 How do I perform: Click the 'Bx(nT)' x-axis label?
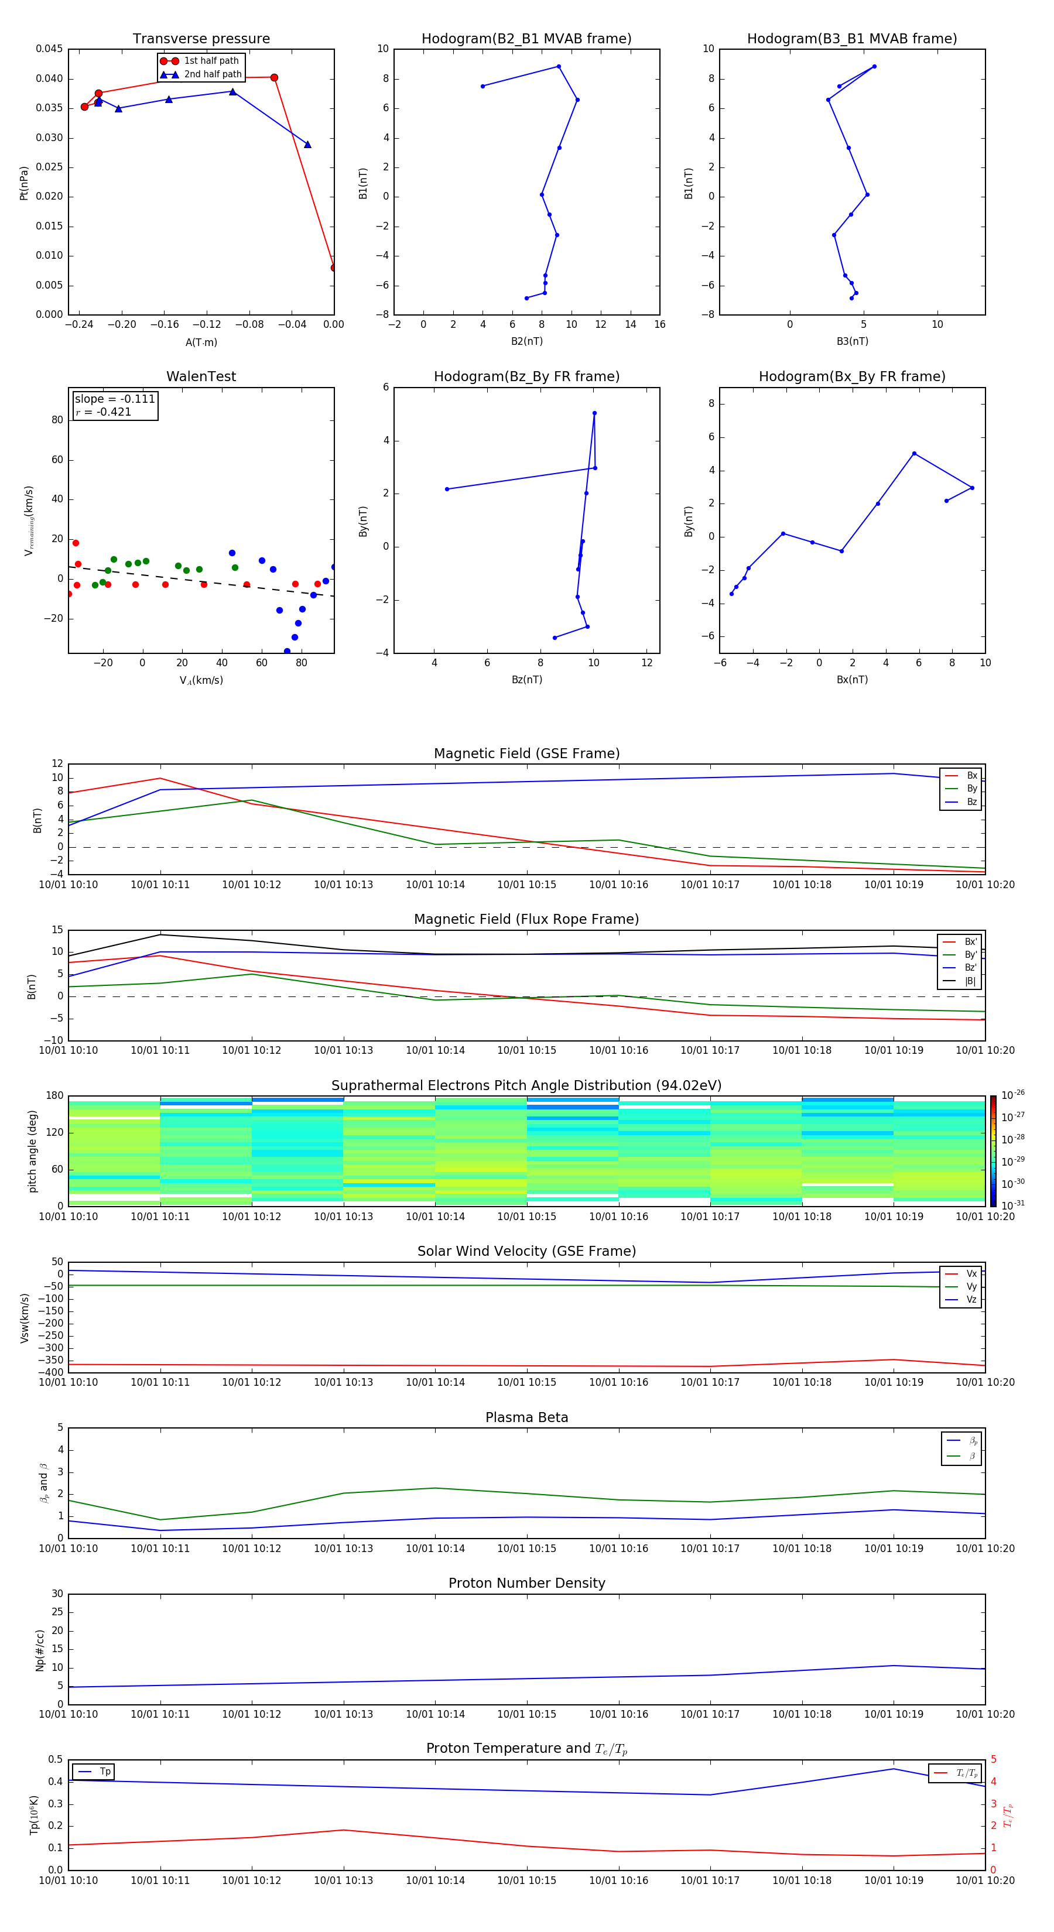click(x=852, y=680)
